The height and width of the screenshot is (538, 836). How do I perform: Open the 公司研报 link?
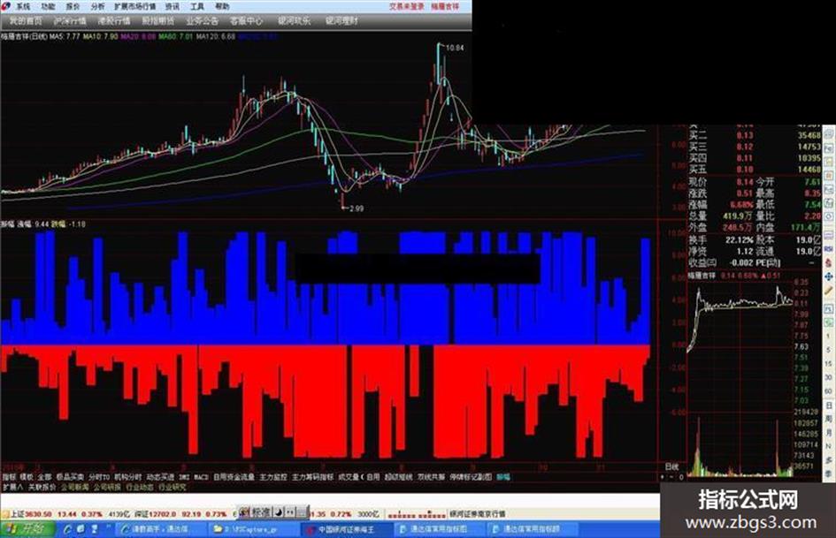[x=108, y=488]
